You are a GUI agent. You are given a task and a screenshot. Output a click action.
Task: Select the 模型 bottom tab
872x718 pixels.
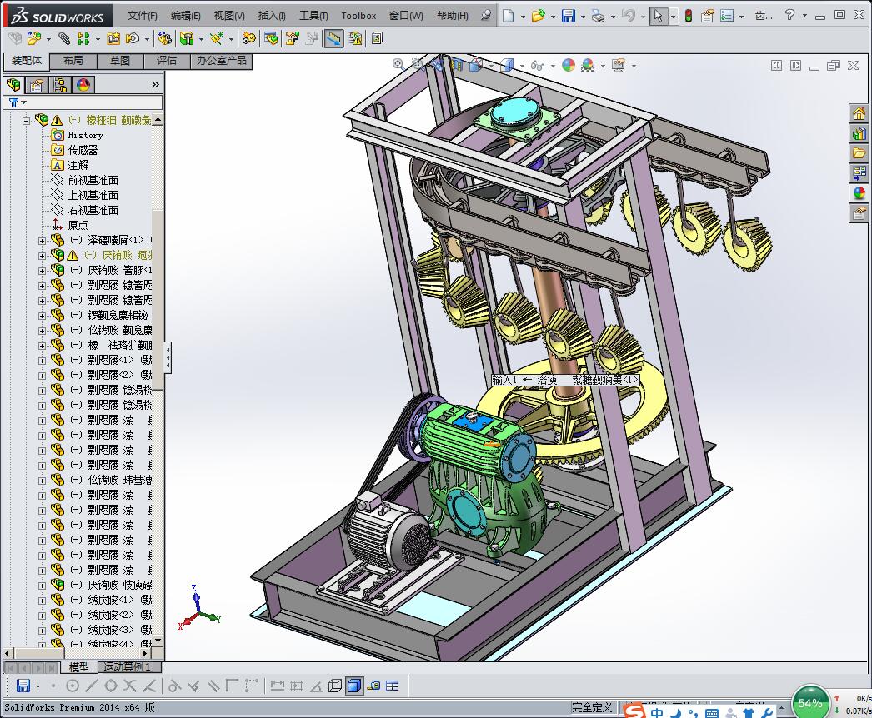79,666
